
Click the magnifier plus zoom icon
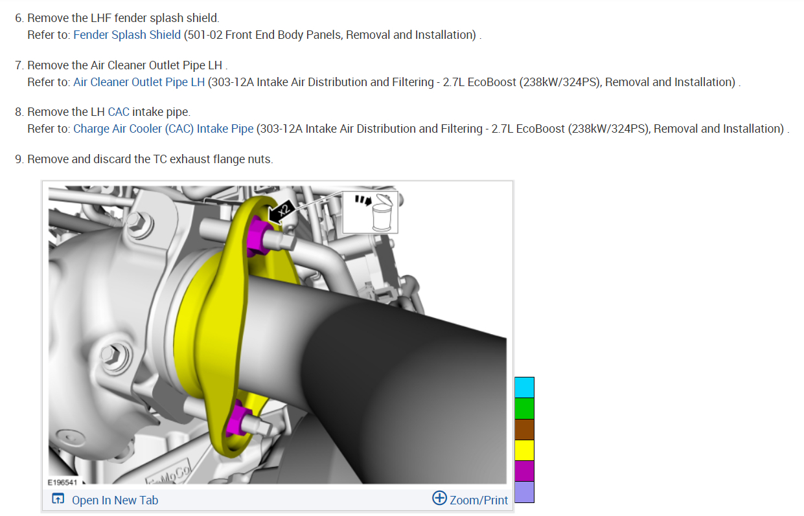[439, 499]
